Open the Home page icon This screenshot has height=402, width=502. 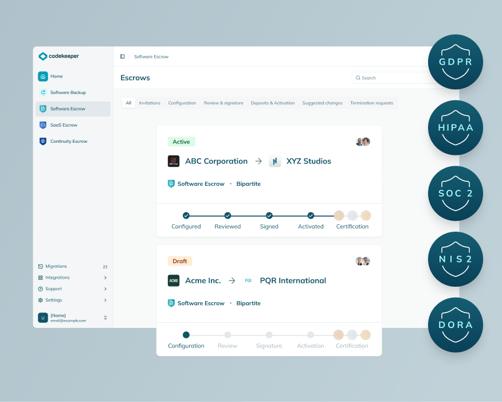[x=43, y=76]
